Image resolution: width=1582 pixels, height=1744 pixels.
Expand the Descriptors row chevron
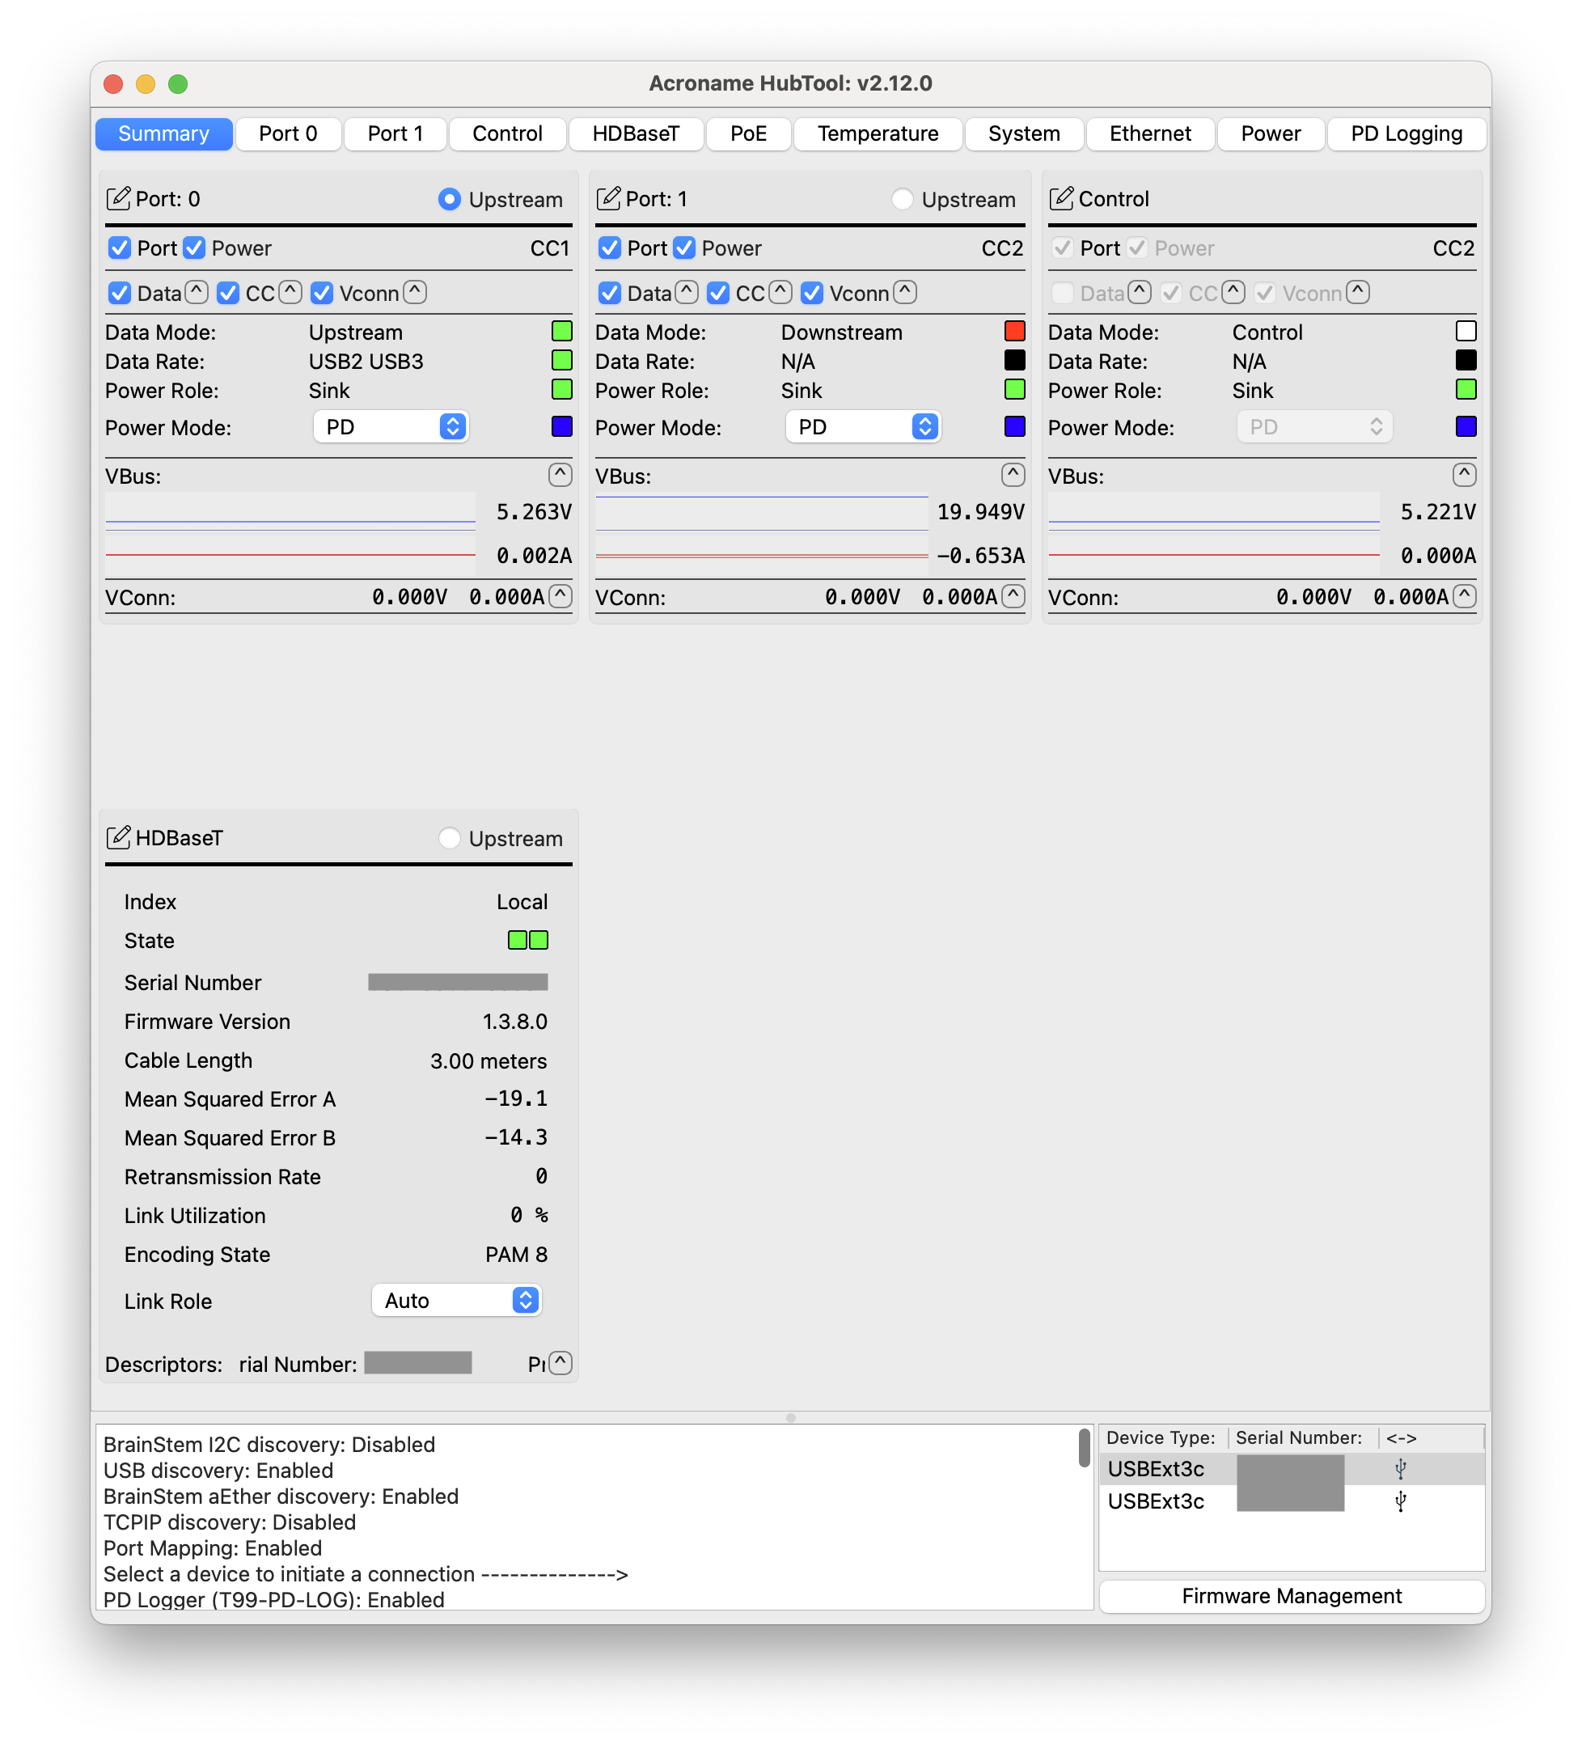[560, 1362]
